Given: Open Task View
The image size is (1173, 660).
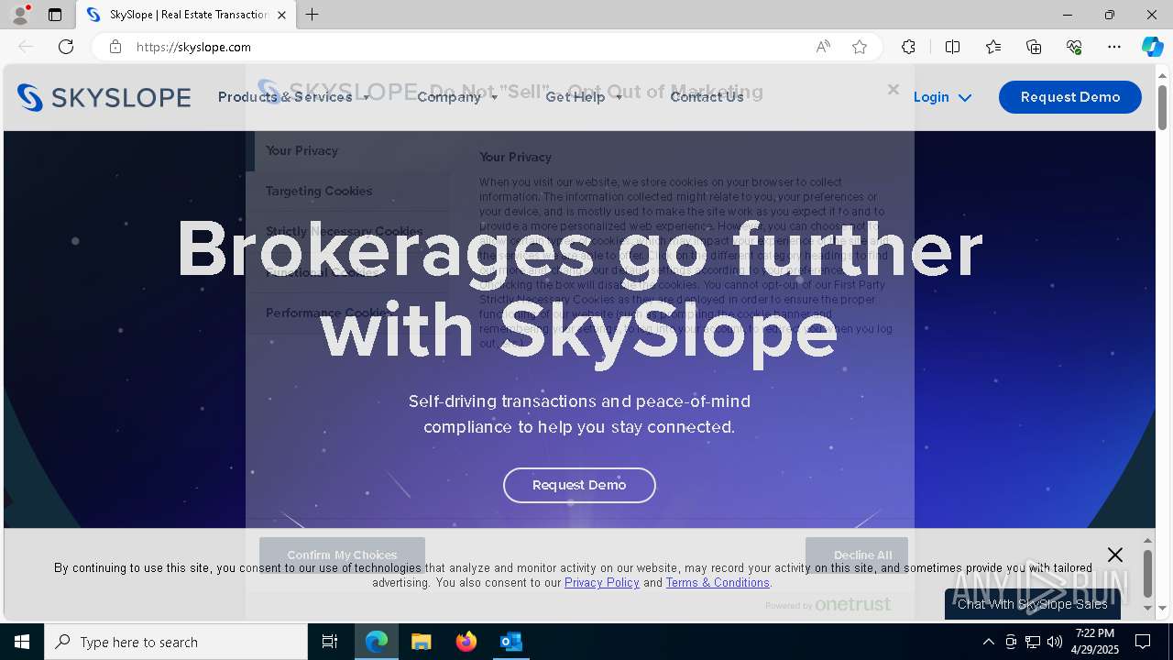Looking at the screenshot, I should [x=330, y=642].
